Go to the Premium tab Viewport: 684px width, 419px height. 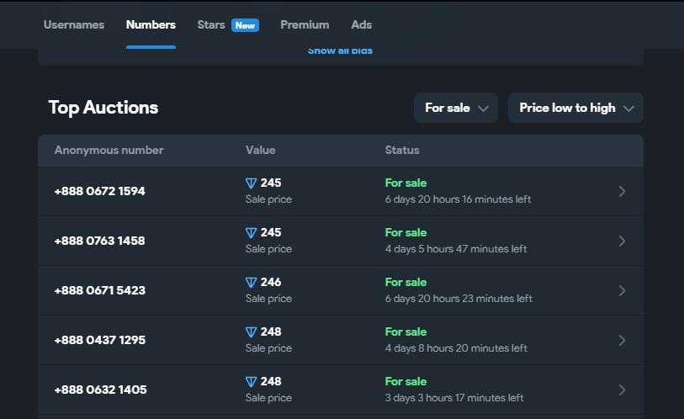click(x=305, y=24)
